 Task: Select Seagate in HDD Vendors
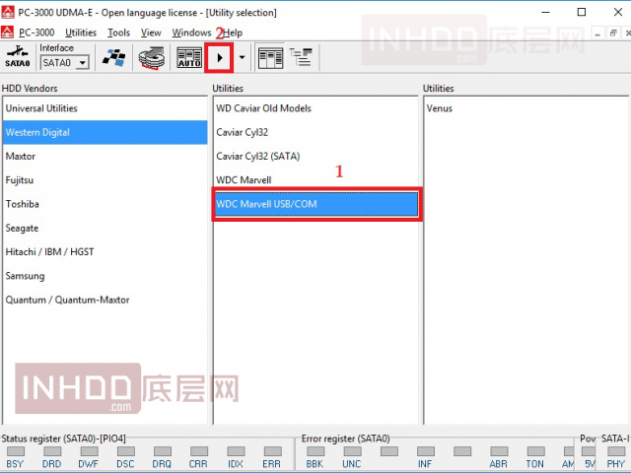(x=105, y=228)
